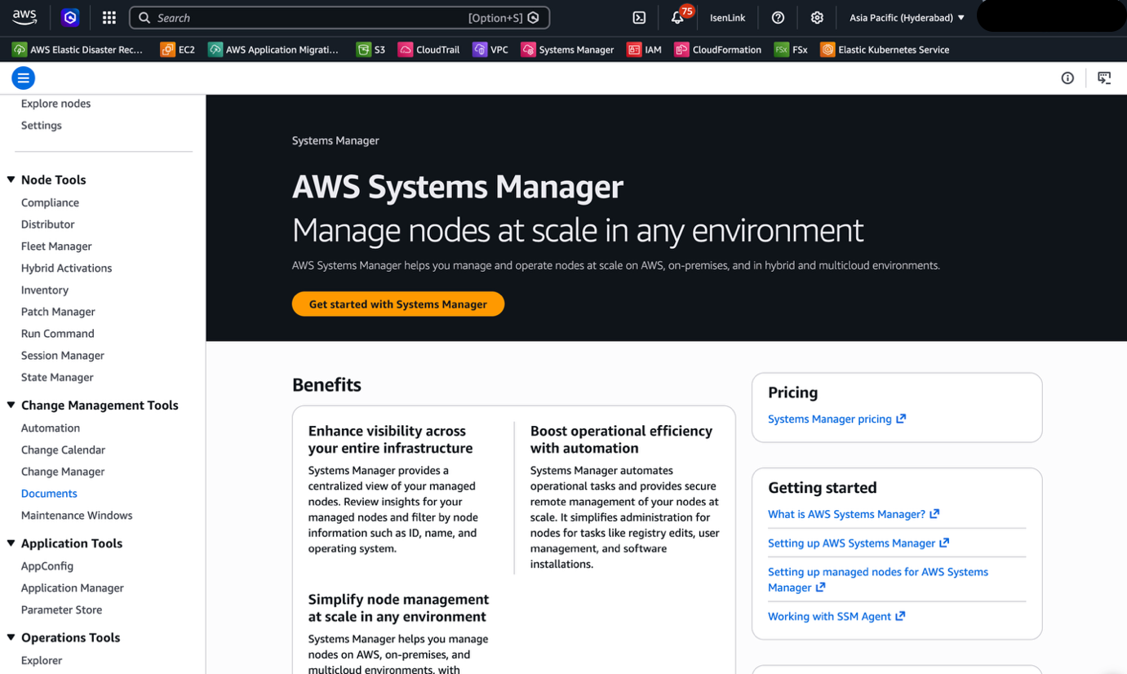Open Documents in the sidebar
The image size is (1127, 674).
(49, 494)
